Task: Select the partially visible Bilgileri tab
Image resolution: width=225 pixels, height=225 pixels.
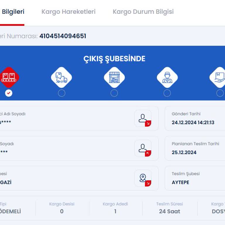Action: [x=13, y=12]
